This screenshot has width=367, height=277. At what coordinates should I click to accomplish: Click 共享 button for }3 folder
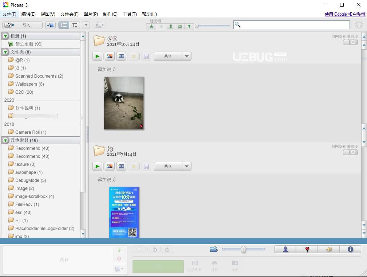tap(168, 167)
